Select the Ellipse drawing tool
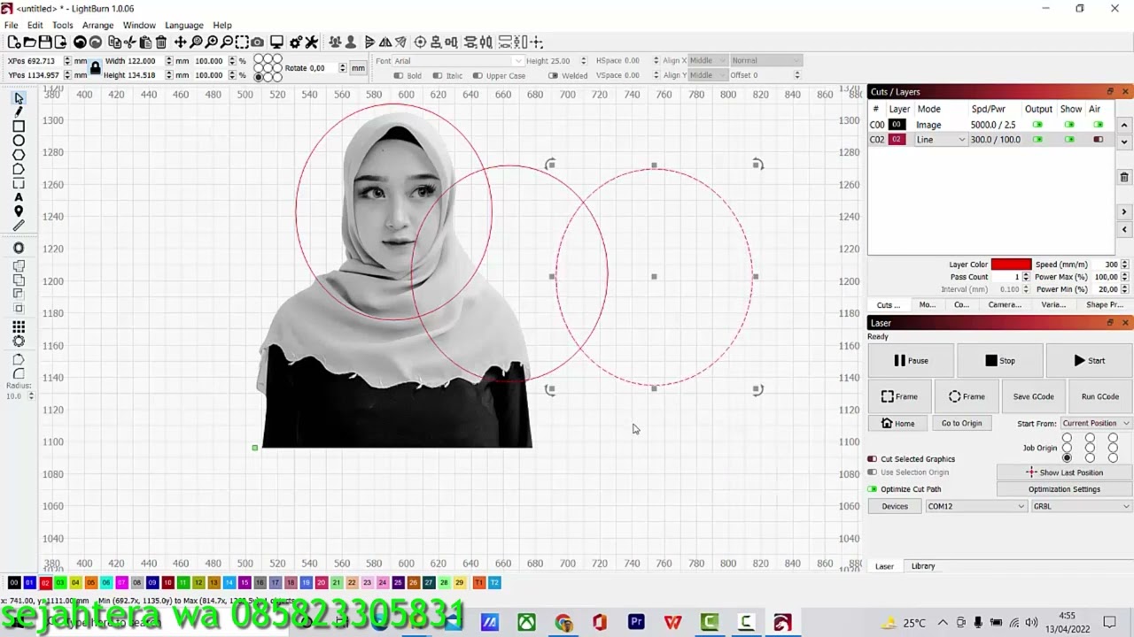The image size is (1134, 637). (x=19, y=141)
